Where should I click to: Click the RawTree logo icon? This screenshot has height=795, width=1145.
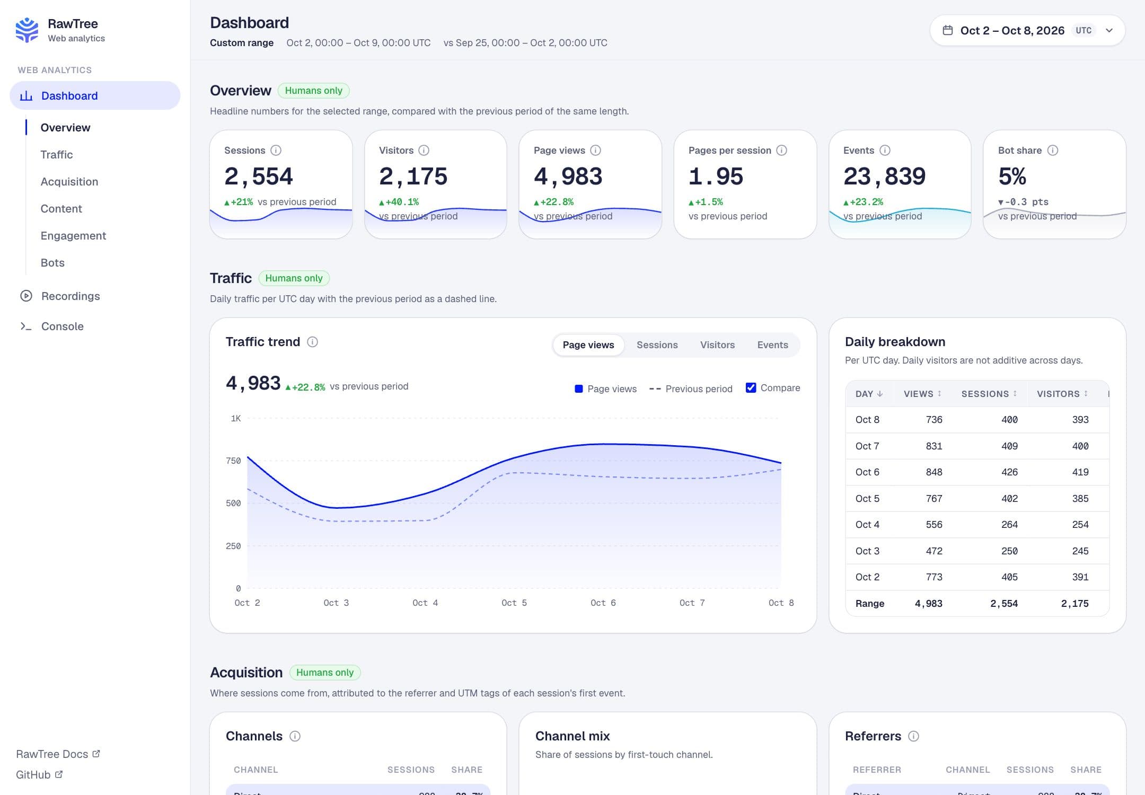(27, 30)
